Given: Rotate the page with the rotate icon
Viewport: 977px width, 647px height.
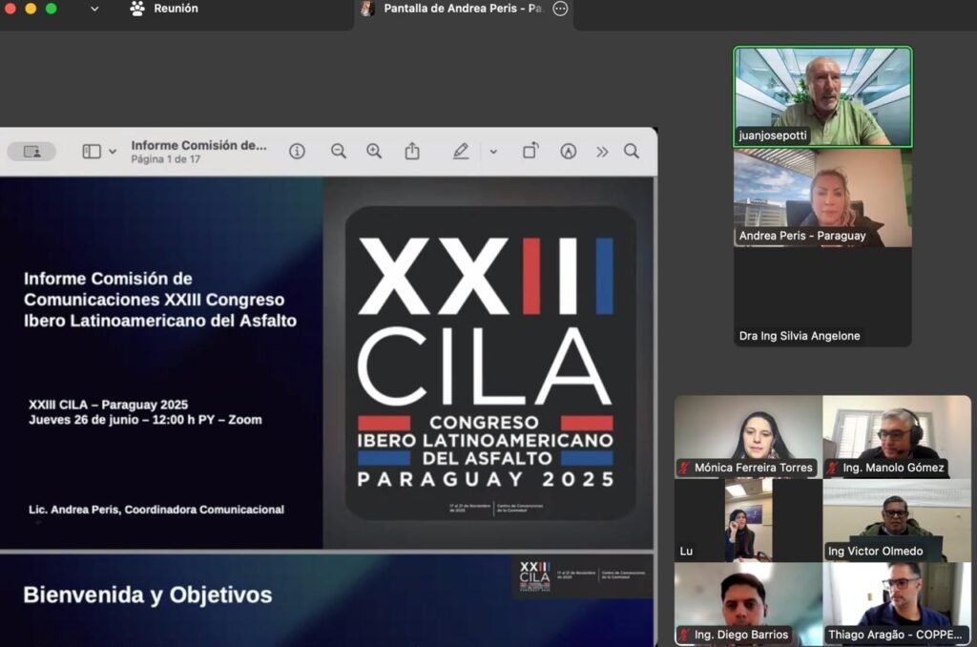Looking at the screenshot, I should (x=530, y=151).
